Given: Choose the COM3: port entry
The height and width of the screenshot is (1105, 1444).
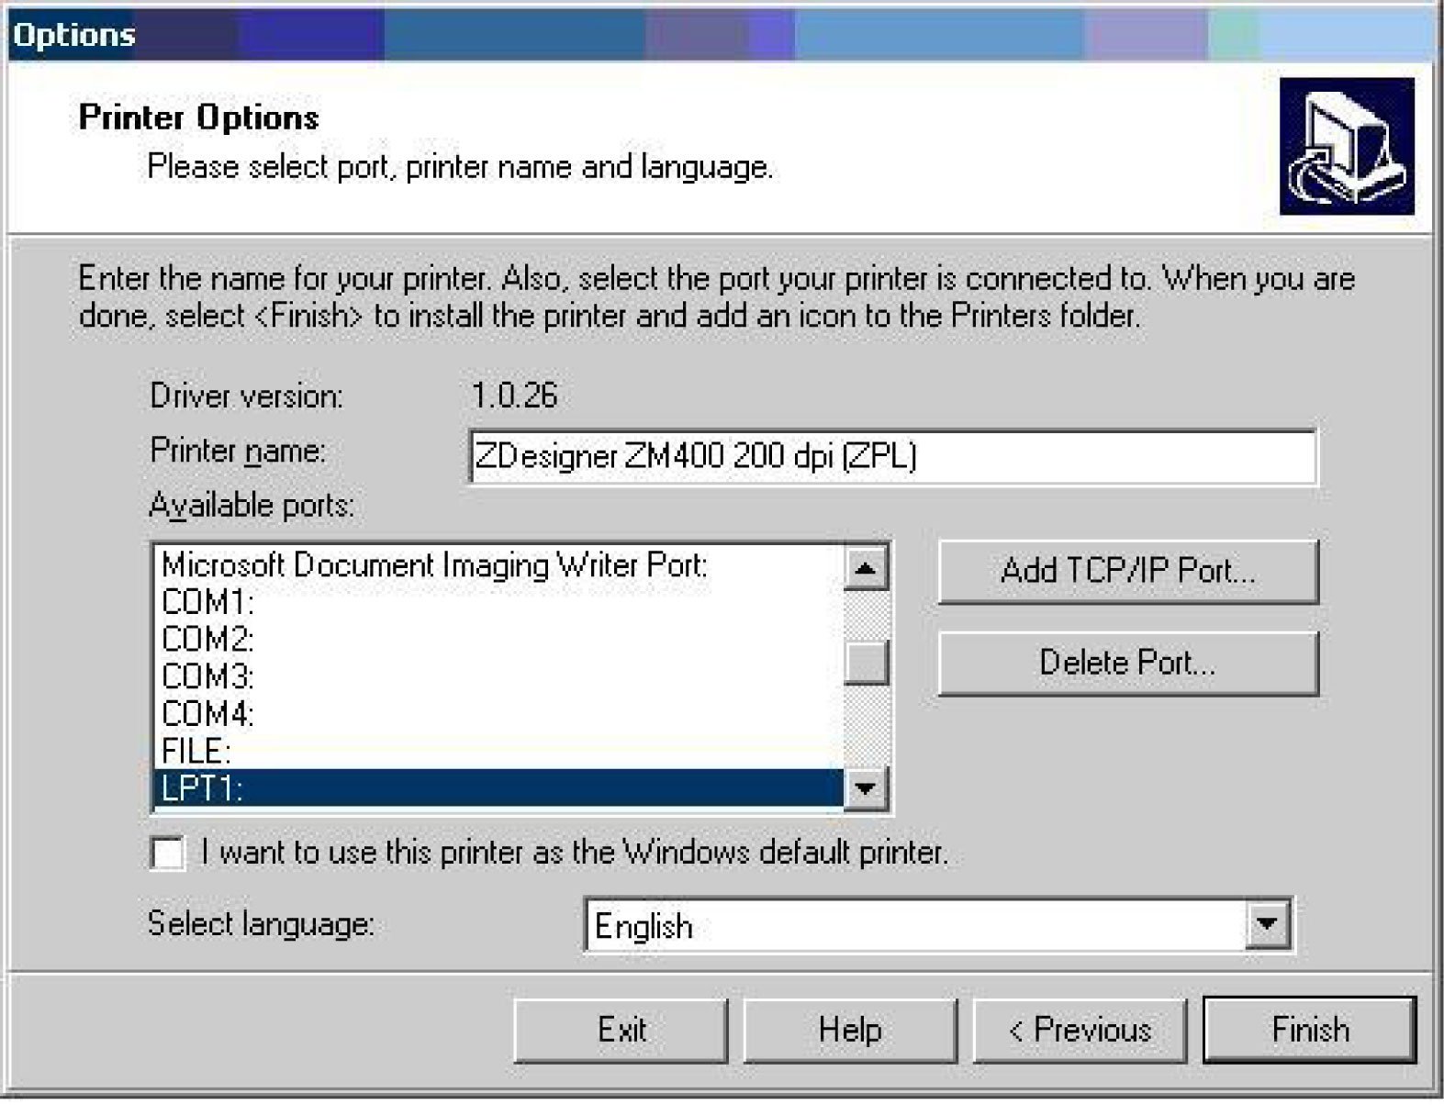Looking at the screenshot, I should [x=498, y=677].
